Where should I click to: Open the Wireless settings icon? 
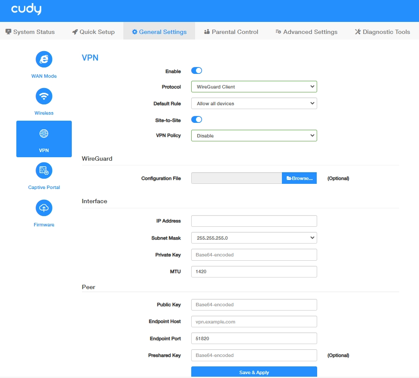coord(44,96)
